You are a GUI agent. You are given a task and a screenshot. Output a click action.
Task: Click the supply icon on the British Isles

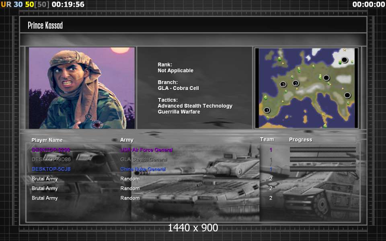279,59
